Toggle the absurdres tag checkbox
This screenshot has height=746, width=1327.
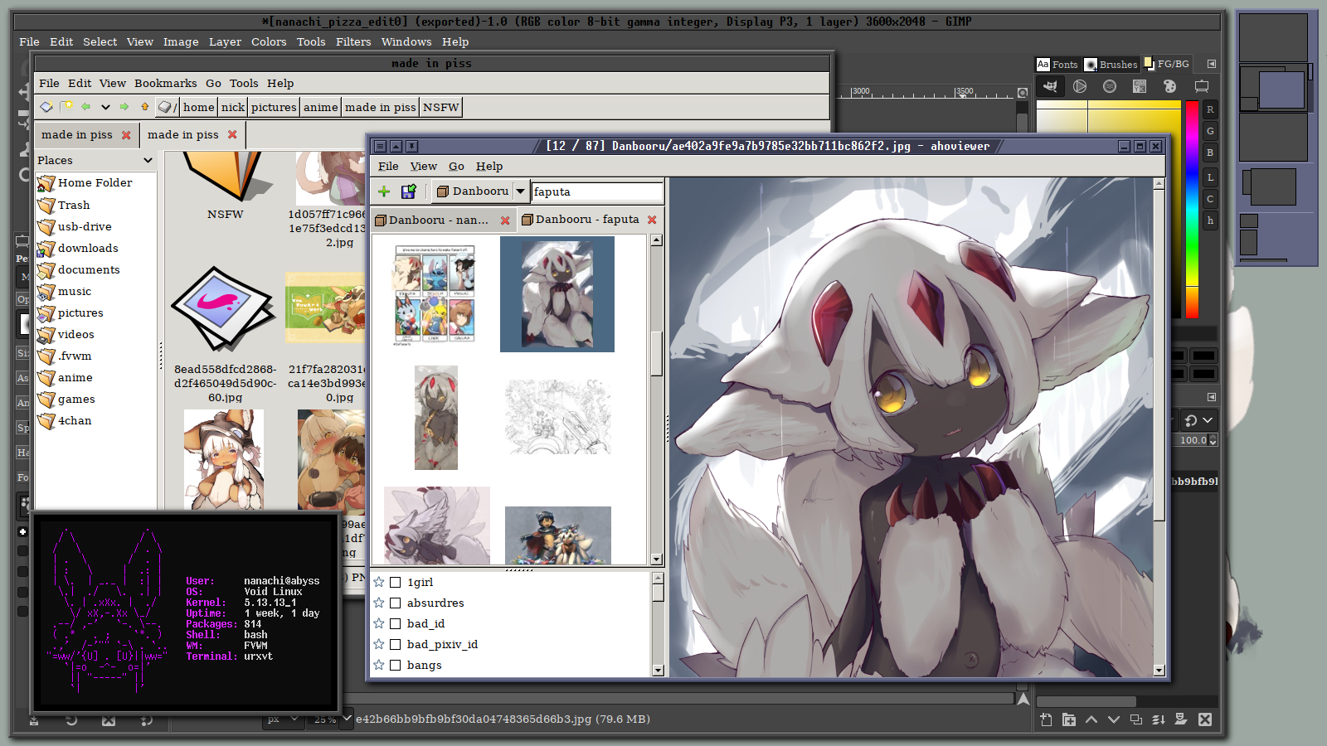click(396, 603)
